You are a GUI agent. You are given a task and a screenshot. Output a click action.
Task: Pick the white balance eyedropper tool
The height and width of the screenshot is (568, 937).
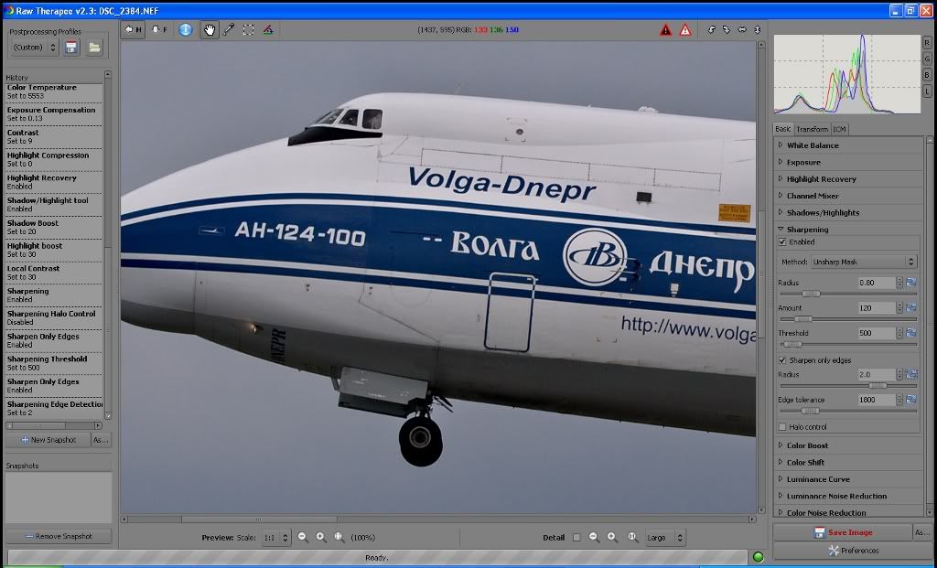[229, 30]
